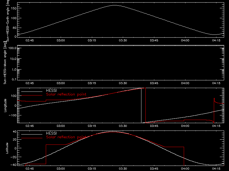The image size is (229, 171).
Task: Click 03:00 under the Latitude plot
Action: [x=61, y=169]
